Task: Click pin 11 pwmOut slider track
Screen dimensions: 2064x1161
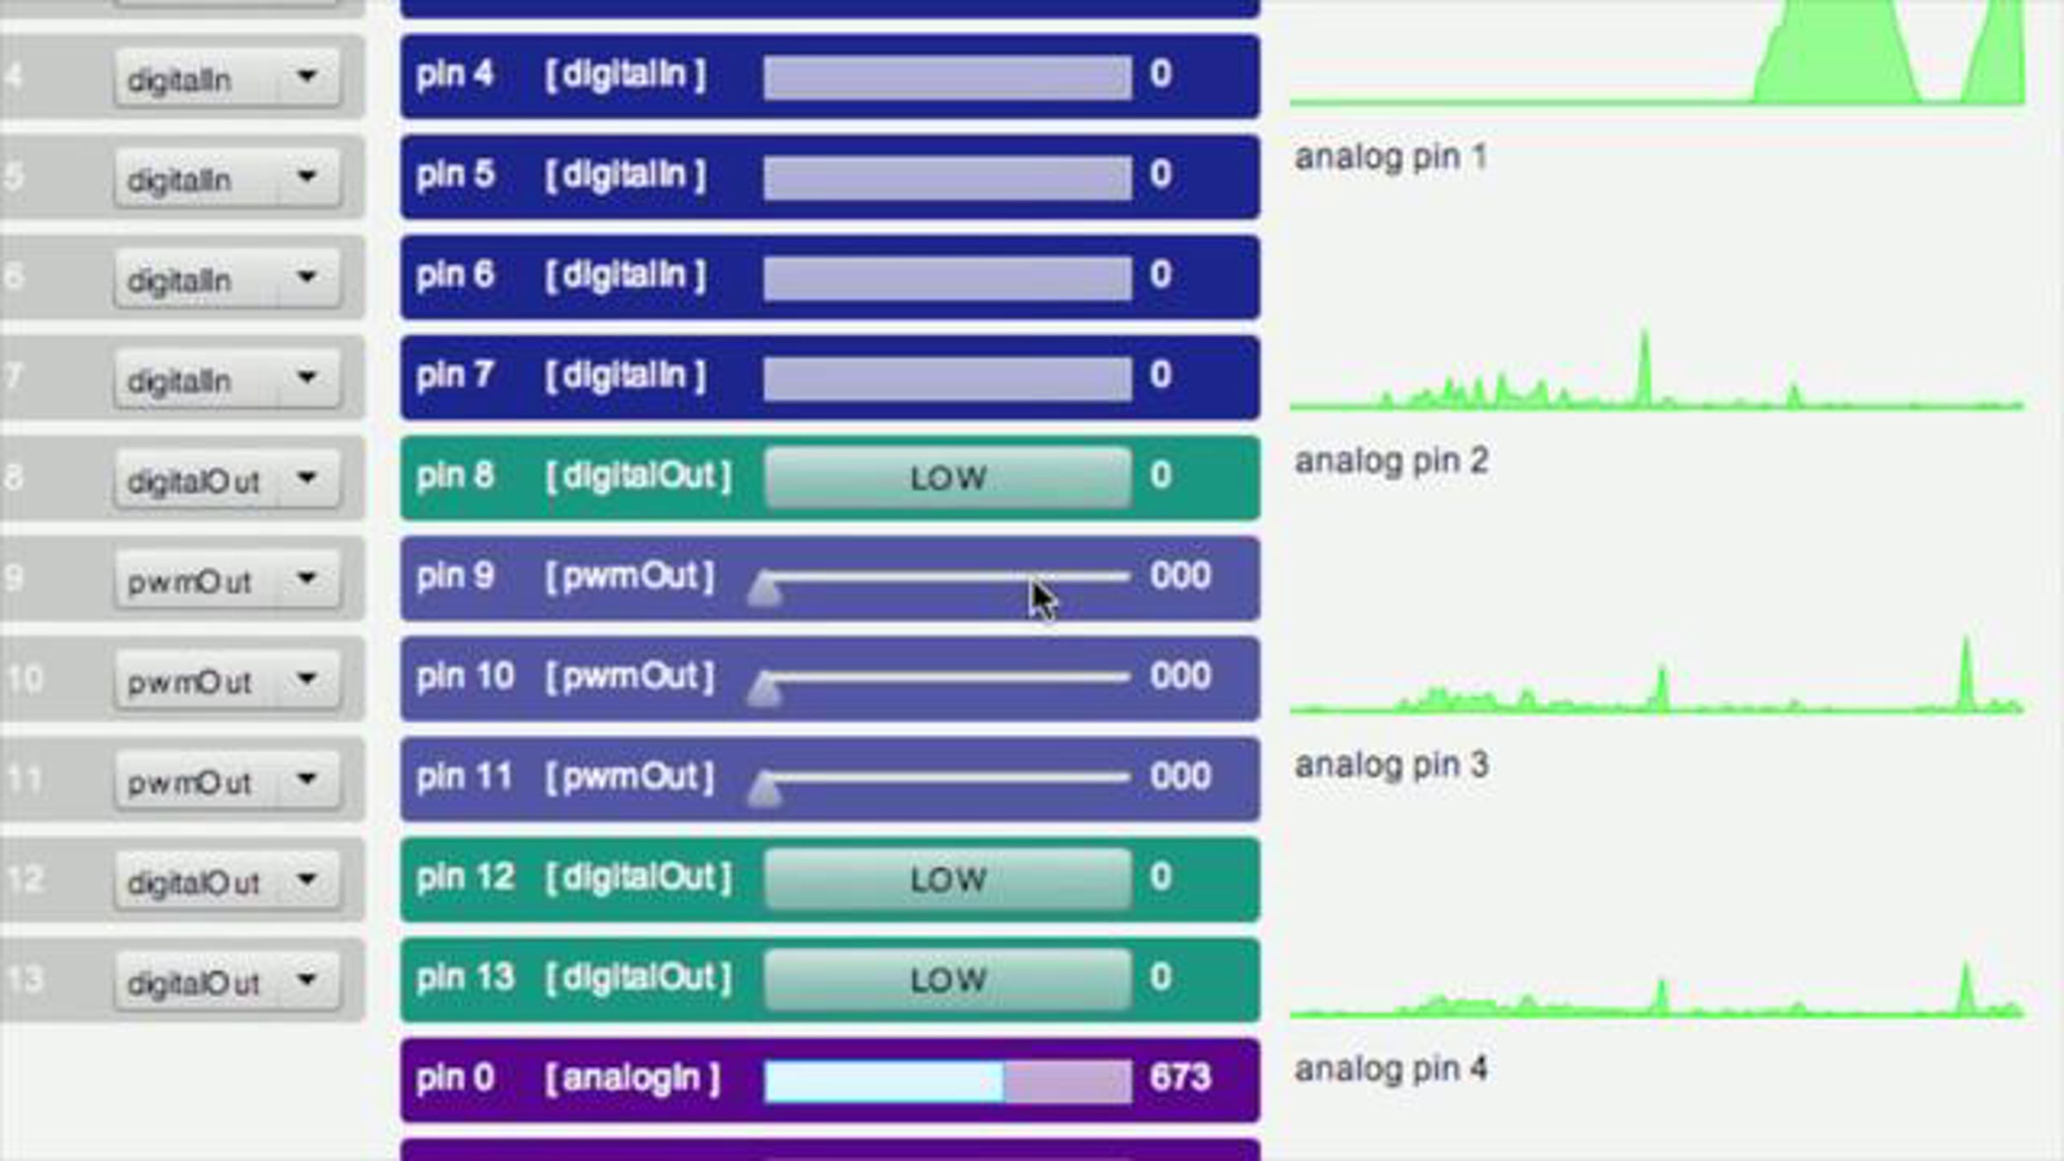Action: pos(946,777)
